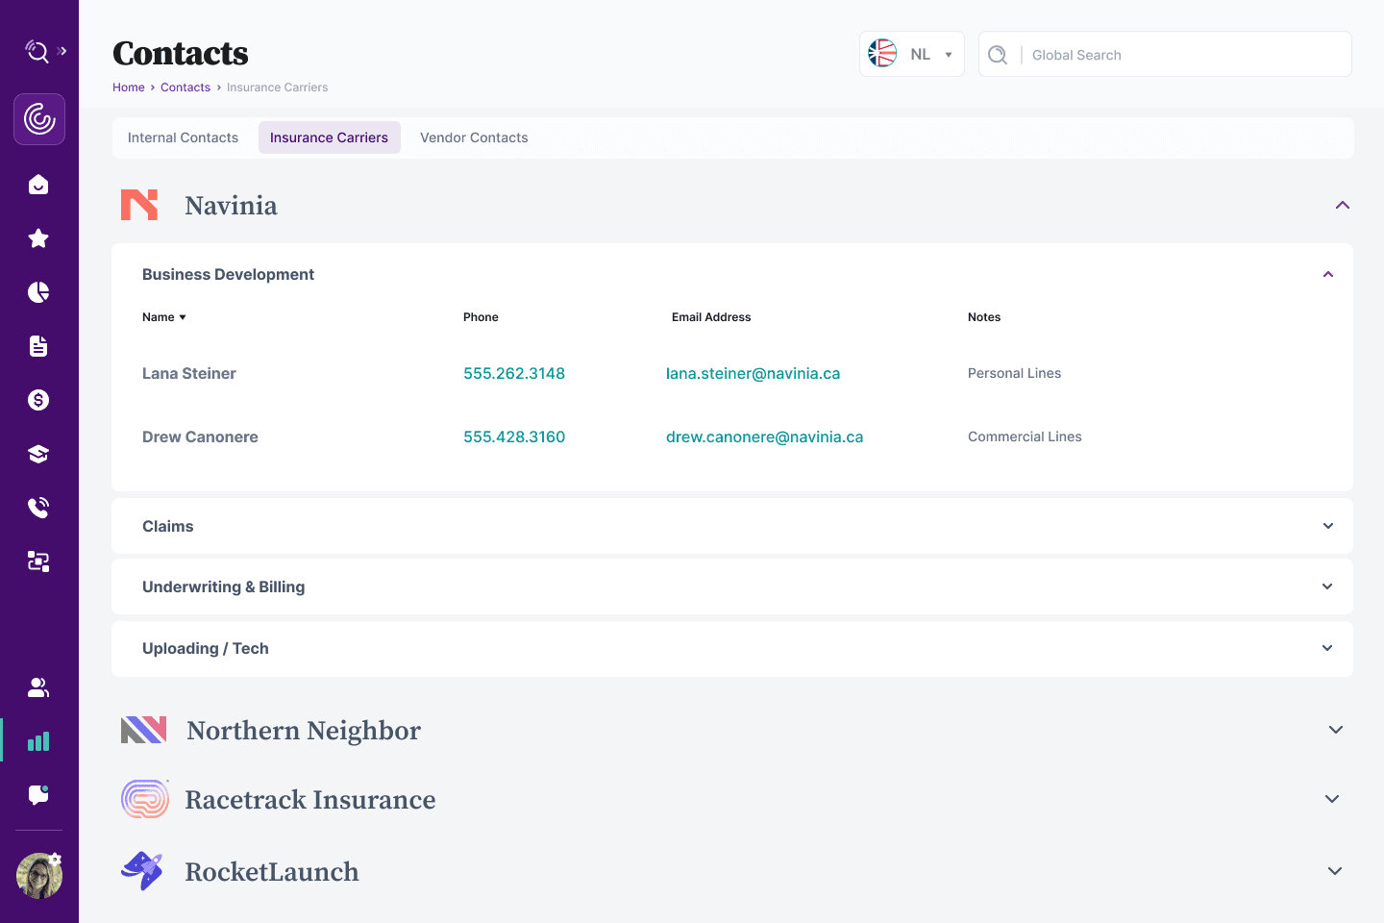Open the user profile avatar

pyautogui.click(x=39, y=876)
